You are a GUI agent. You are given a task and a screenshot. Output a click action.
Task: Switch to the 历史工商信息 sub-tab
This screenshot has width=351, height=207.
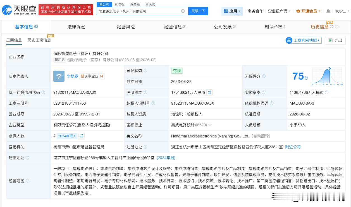pyautogui.click(x=39, y=40)
